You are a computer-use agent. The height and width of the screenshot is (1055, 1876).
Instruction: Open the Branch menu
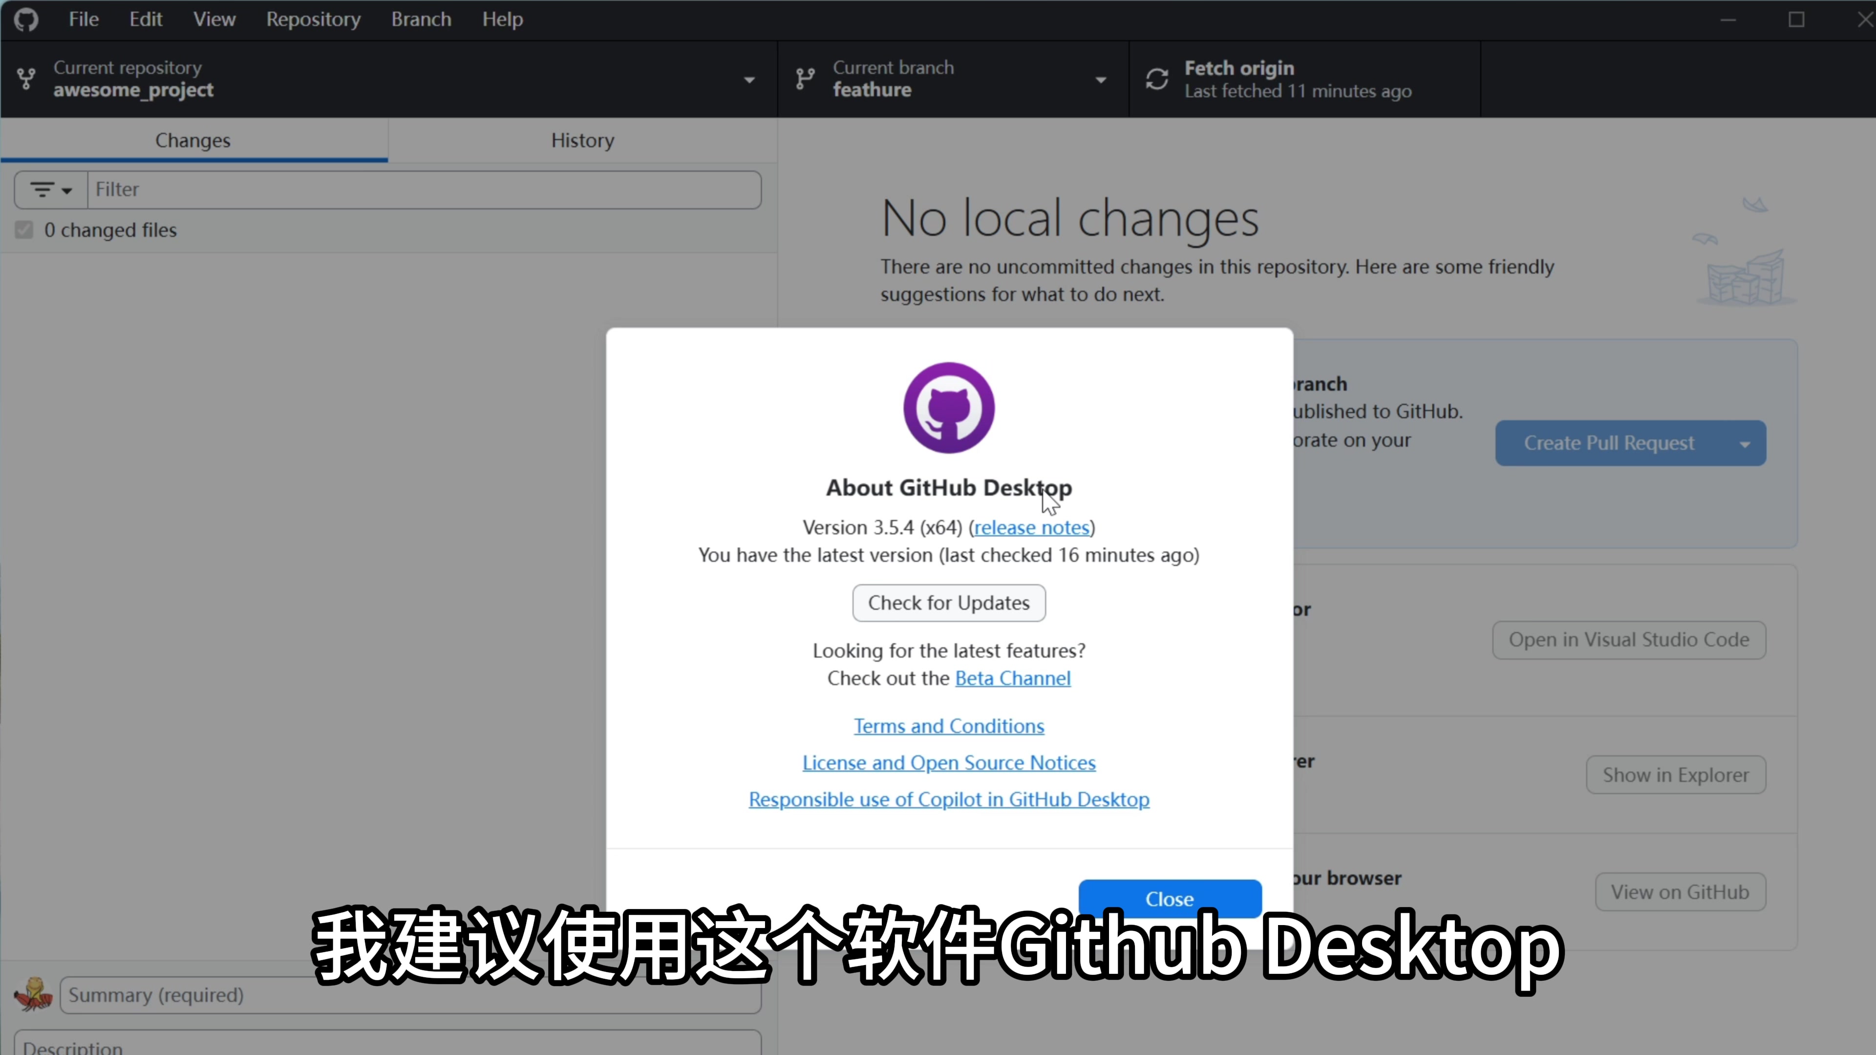click(421, 20)
